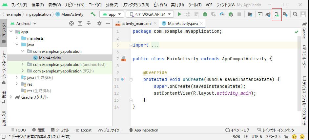Viewport: 309px width, 140px height.
Task: Click the Search Everywhere magnifier icon
Action: click(295, 14)
